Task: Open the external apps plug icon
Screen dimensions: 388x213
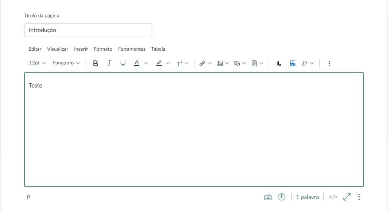Action: (304, 63)
